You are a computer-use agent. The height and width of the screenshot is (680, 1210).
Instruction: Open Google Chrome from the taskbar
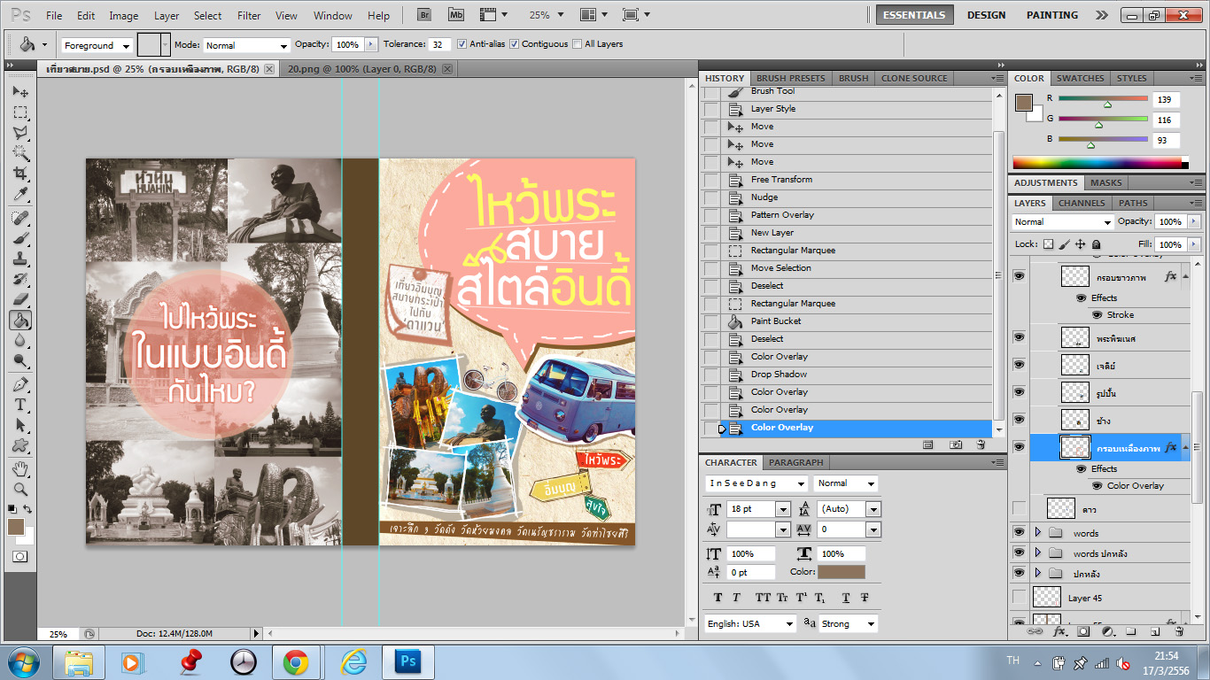pyautogui.click(x=296, y=661)
